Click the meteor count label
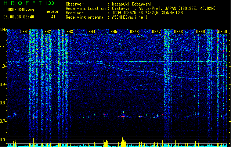The width and height of the screenshot is (231, 147). pos(52,11)
